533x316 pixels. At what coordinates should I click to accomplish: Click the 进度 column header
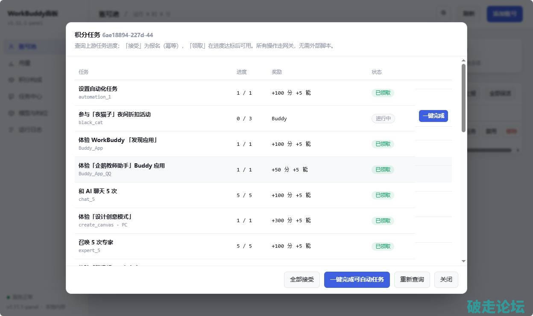(242, 72)
